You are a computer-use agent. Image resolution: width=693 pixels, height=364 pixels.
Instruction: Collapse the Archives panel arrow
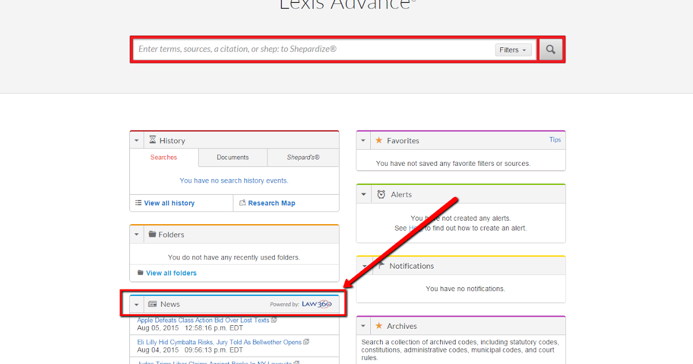pos(363,326)
